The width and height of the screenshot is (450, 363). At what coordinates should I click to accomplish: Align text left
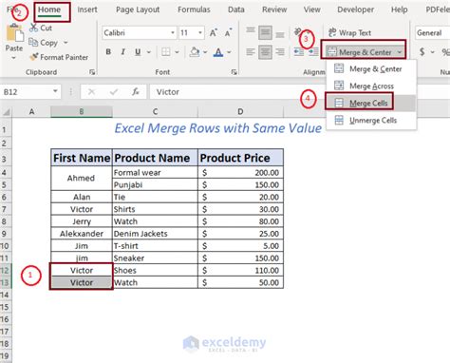[251, 51]
